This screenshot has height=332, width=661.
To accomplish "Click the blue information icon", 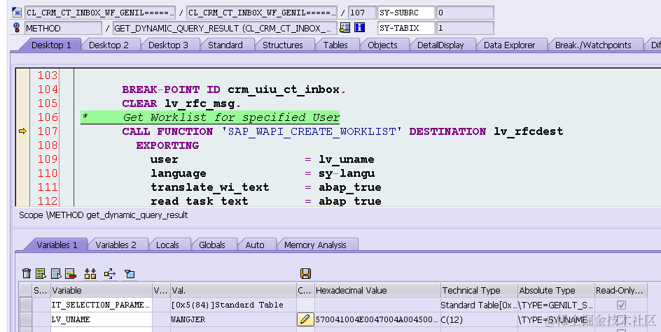I will tap(360, 28).
